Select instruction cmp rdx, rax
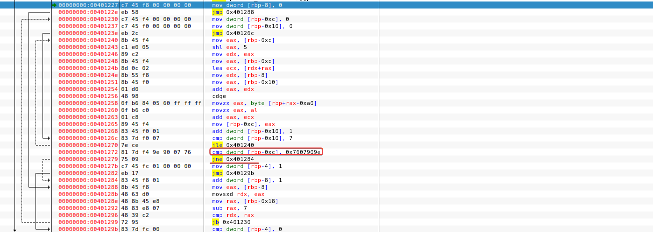Viewport: 653px width, 232px height. pos(233,215)
